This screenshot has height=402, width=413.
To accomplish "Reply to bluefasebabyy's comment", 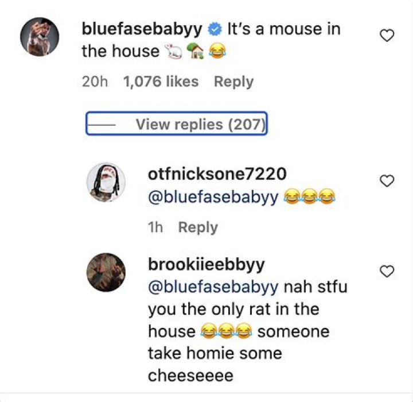I will point(233,82).
